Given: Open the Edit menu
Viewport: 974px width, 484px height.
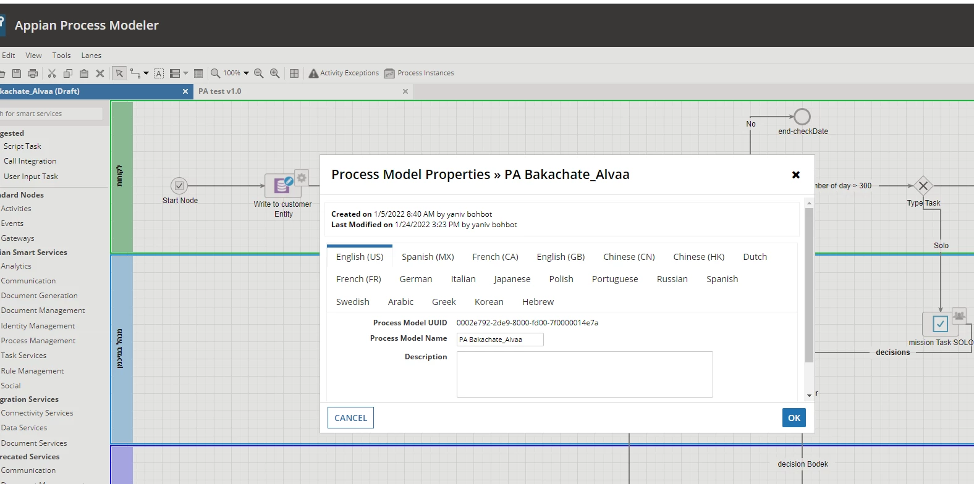Looking at the screenshot, I should pyautogui.click(x=8, y=56).
